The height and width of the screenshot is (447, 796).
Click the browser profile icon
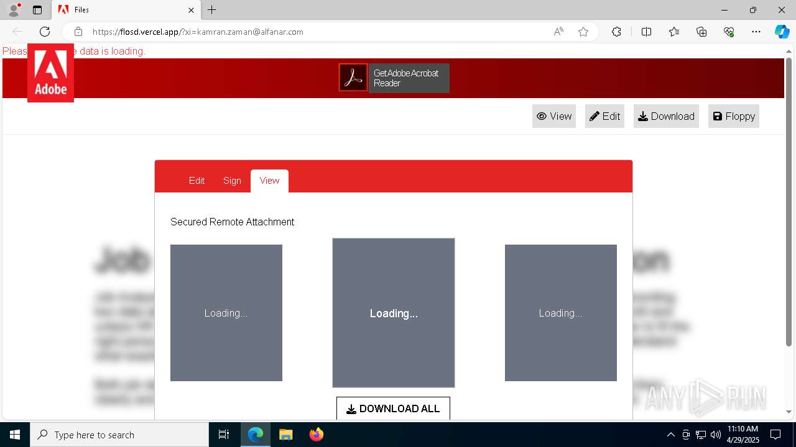pos(14,10)
